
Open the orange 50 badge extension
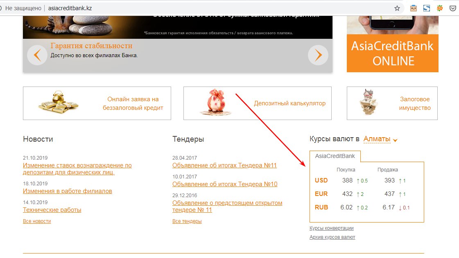pos(440,8)
